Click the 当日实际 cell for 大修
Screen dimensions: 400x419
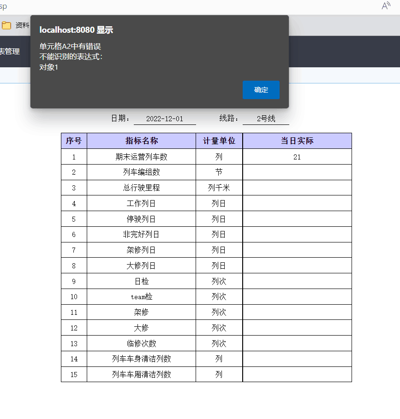[x=297, y=327]
